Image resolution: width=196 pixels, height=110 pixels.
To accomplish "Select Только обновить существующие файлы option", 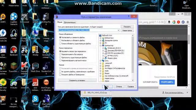I will click(x=75, y=44).
